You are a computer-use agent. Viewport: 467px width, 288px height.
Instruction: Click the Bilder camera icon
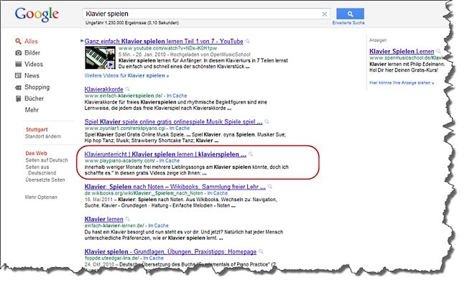[x=18, y=52]
